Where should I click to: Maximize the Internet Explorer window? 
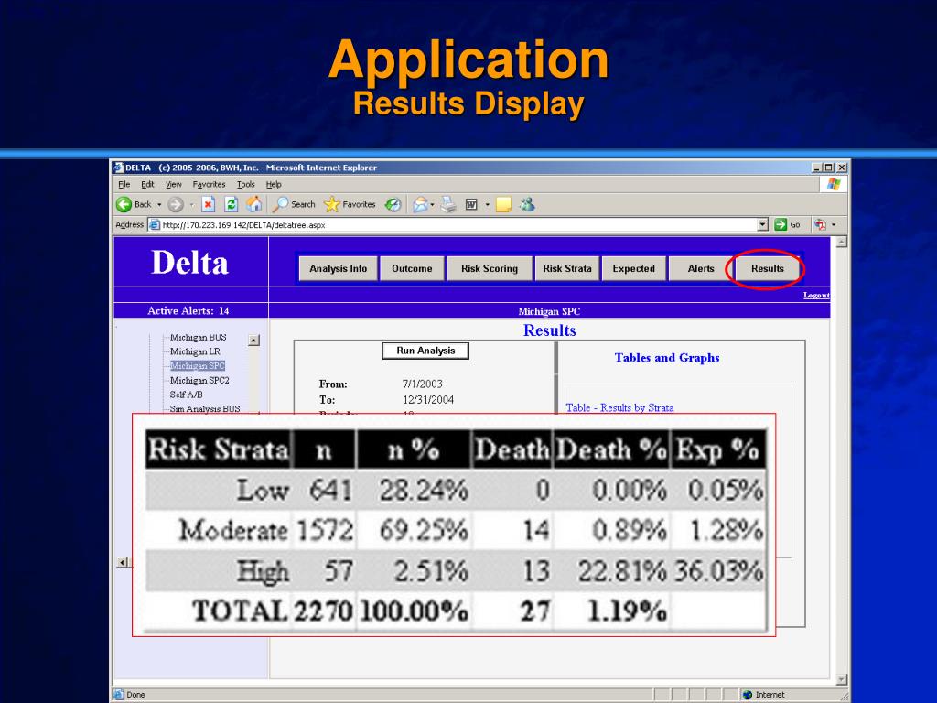828,168
